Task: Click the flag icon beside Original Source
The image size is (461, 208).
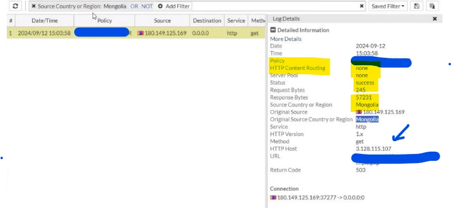Action: click(x=359, y=112)
